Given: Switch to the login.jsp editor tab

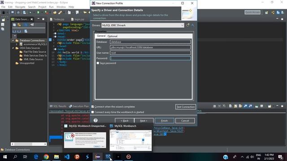Looking at the screenshot, I should pos(78,19).
